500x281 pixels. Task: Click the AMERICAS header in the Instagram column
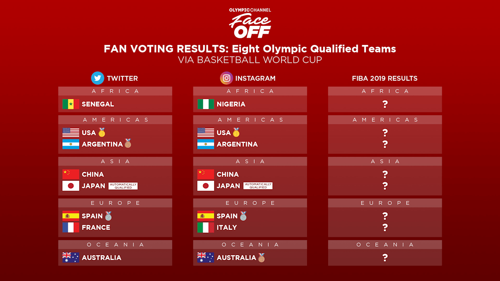(250, 120)
